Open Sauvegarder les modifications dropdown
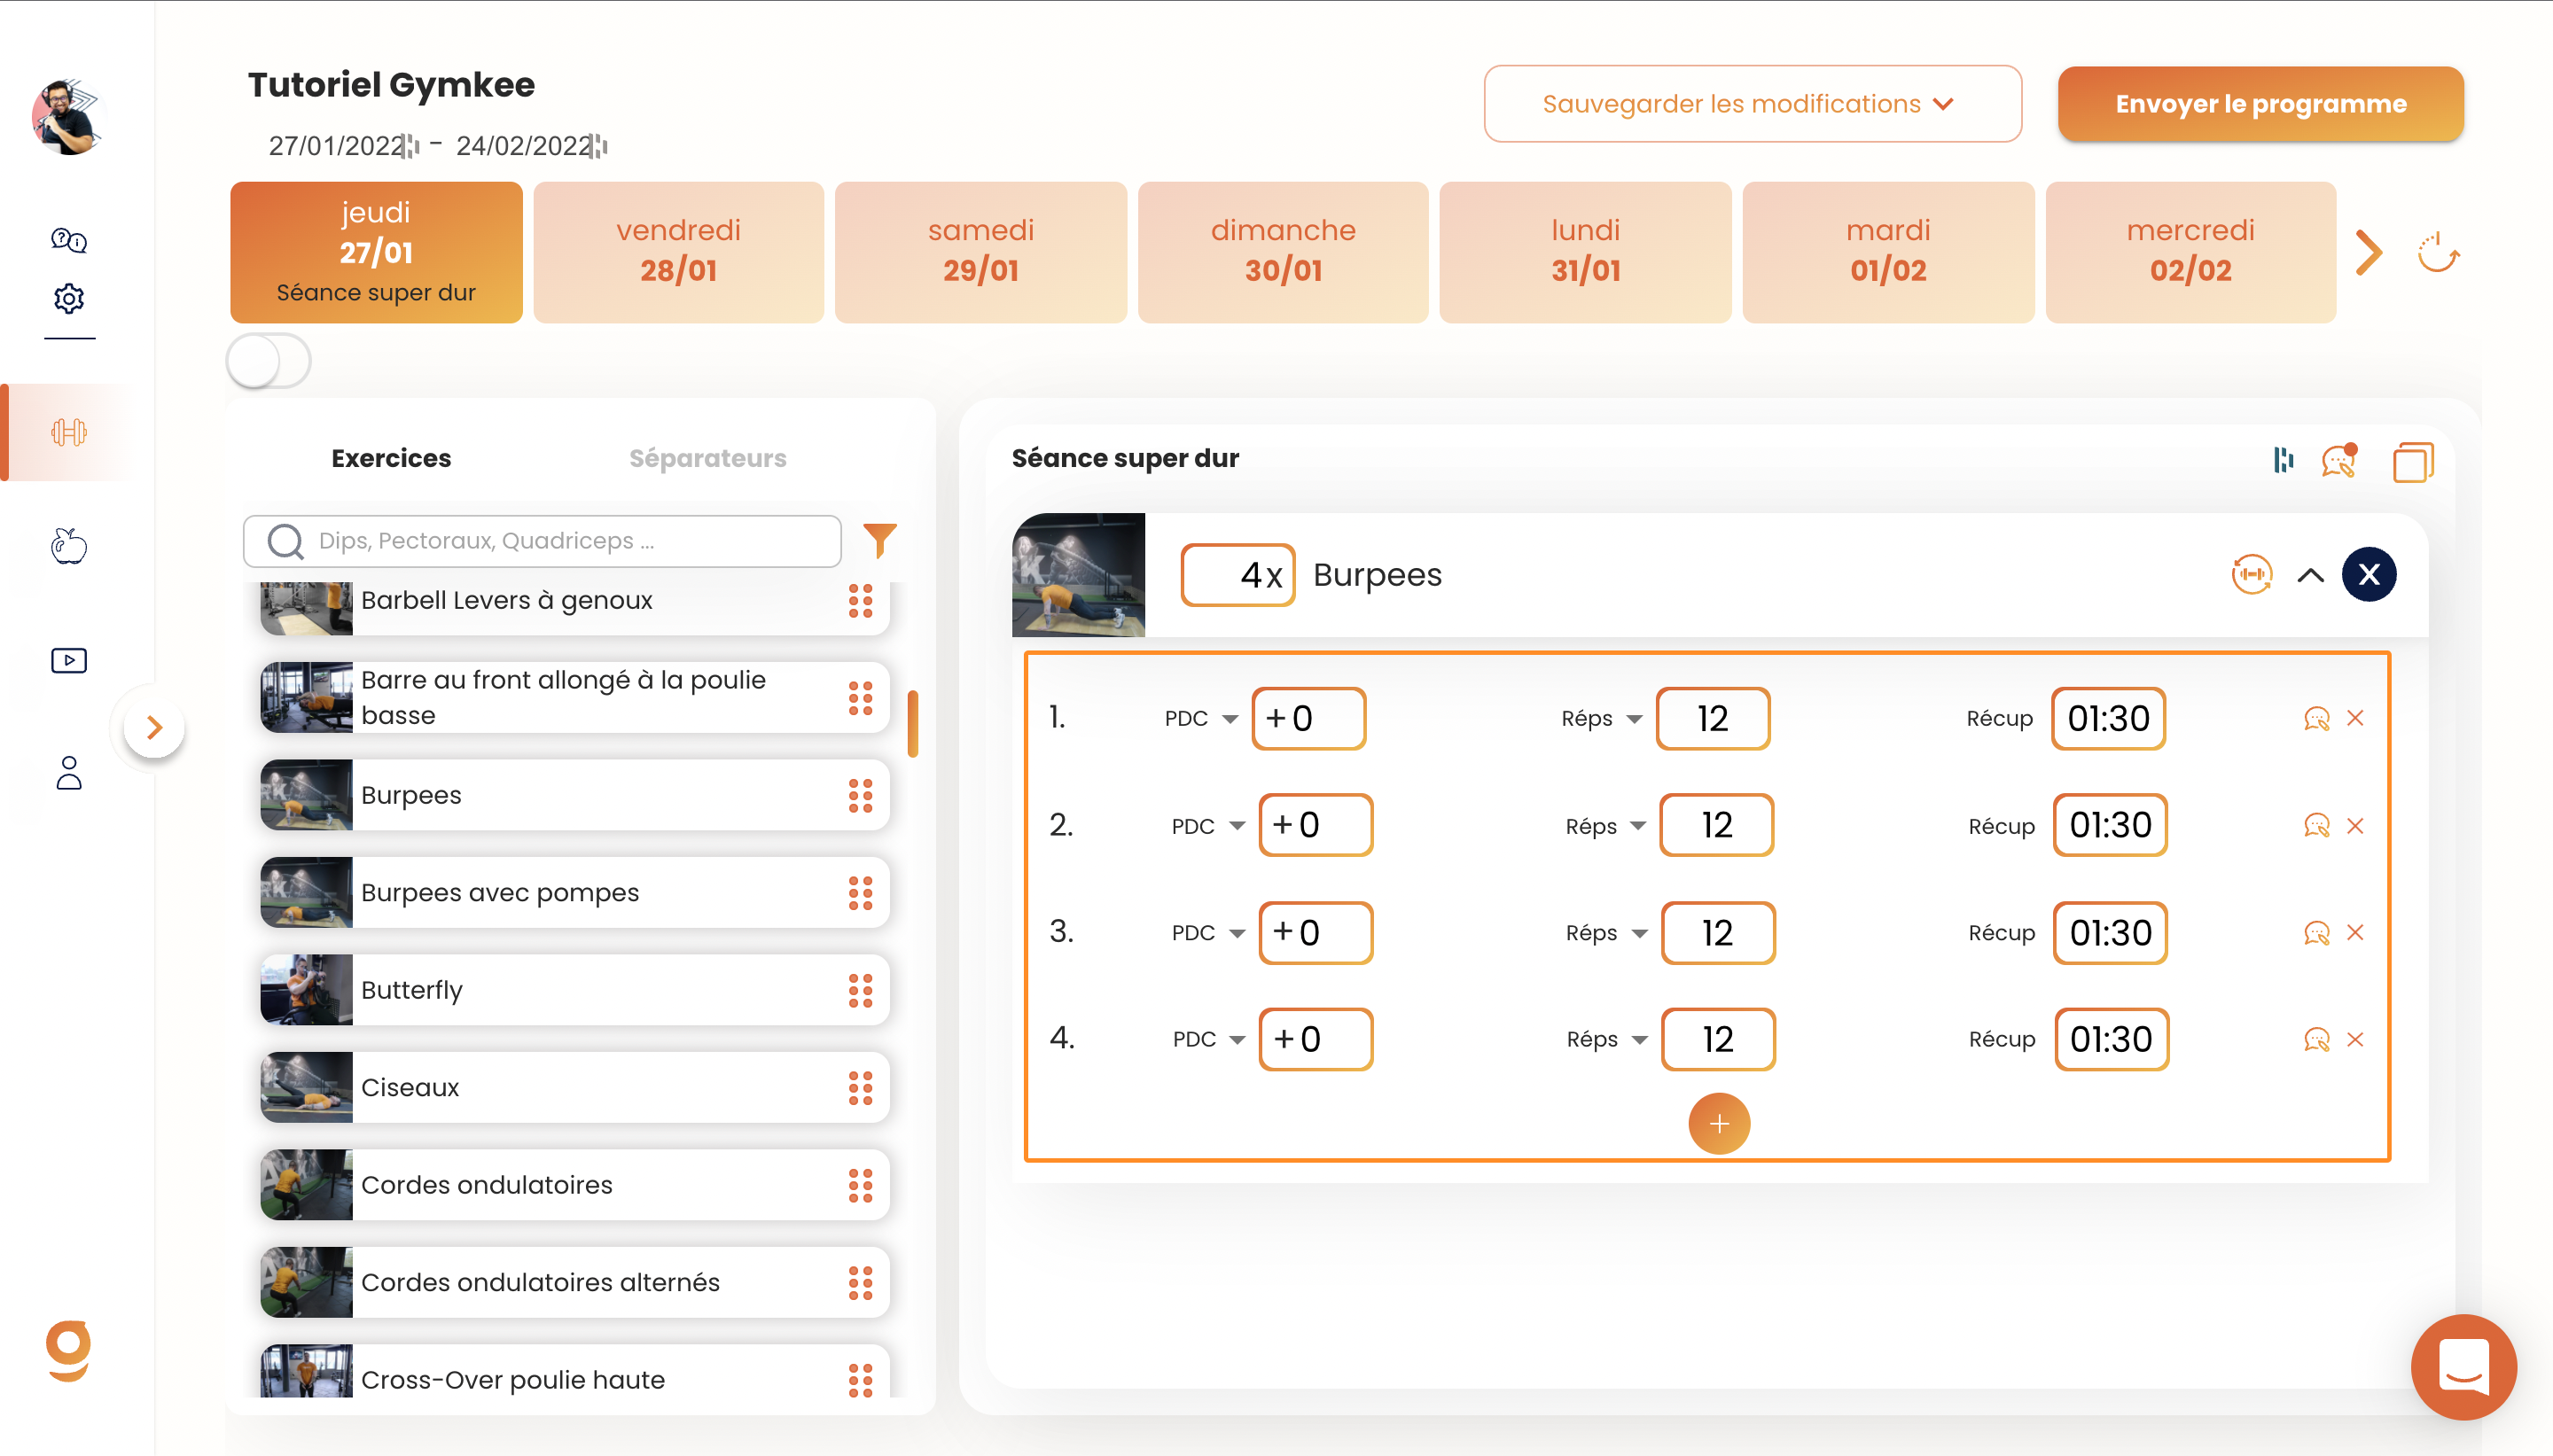2553x1456 pixels. tap(1752, 104)
